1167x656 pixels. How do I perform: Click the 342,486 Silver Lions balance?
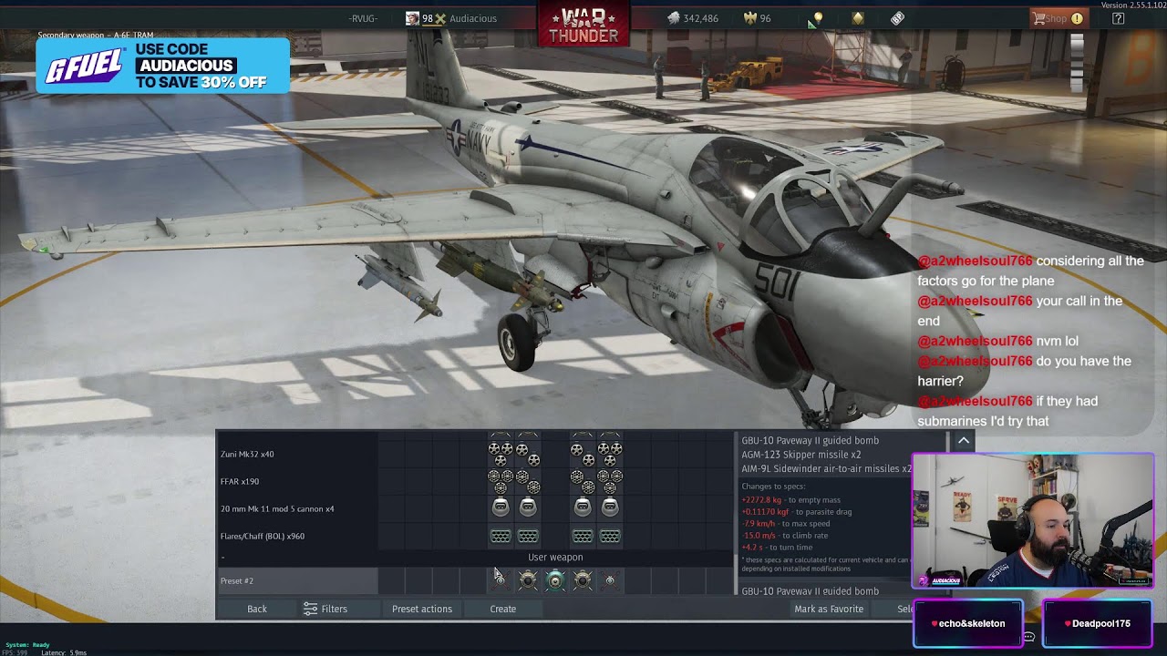(693, 18)
